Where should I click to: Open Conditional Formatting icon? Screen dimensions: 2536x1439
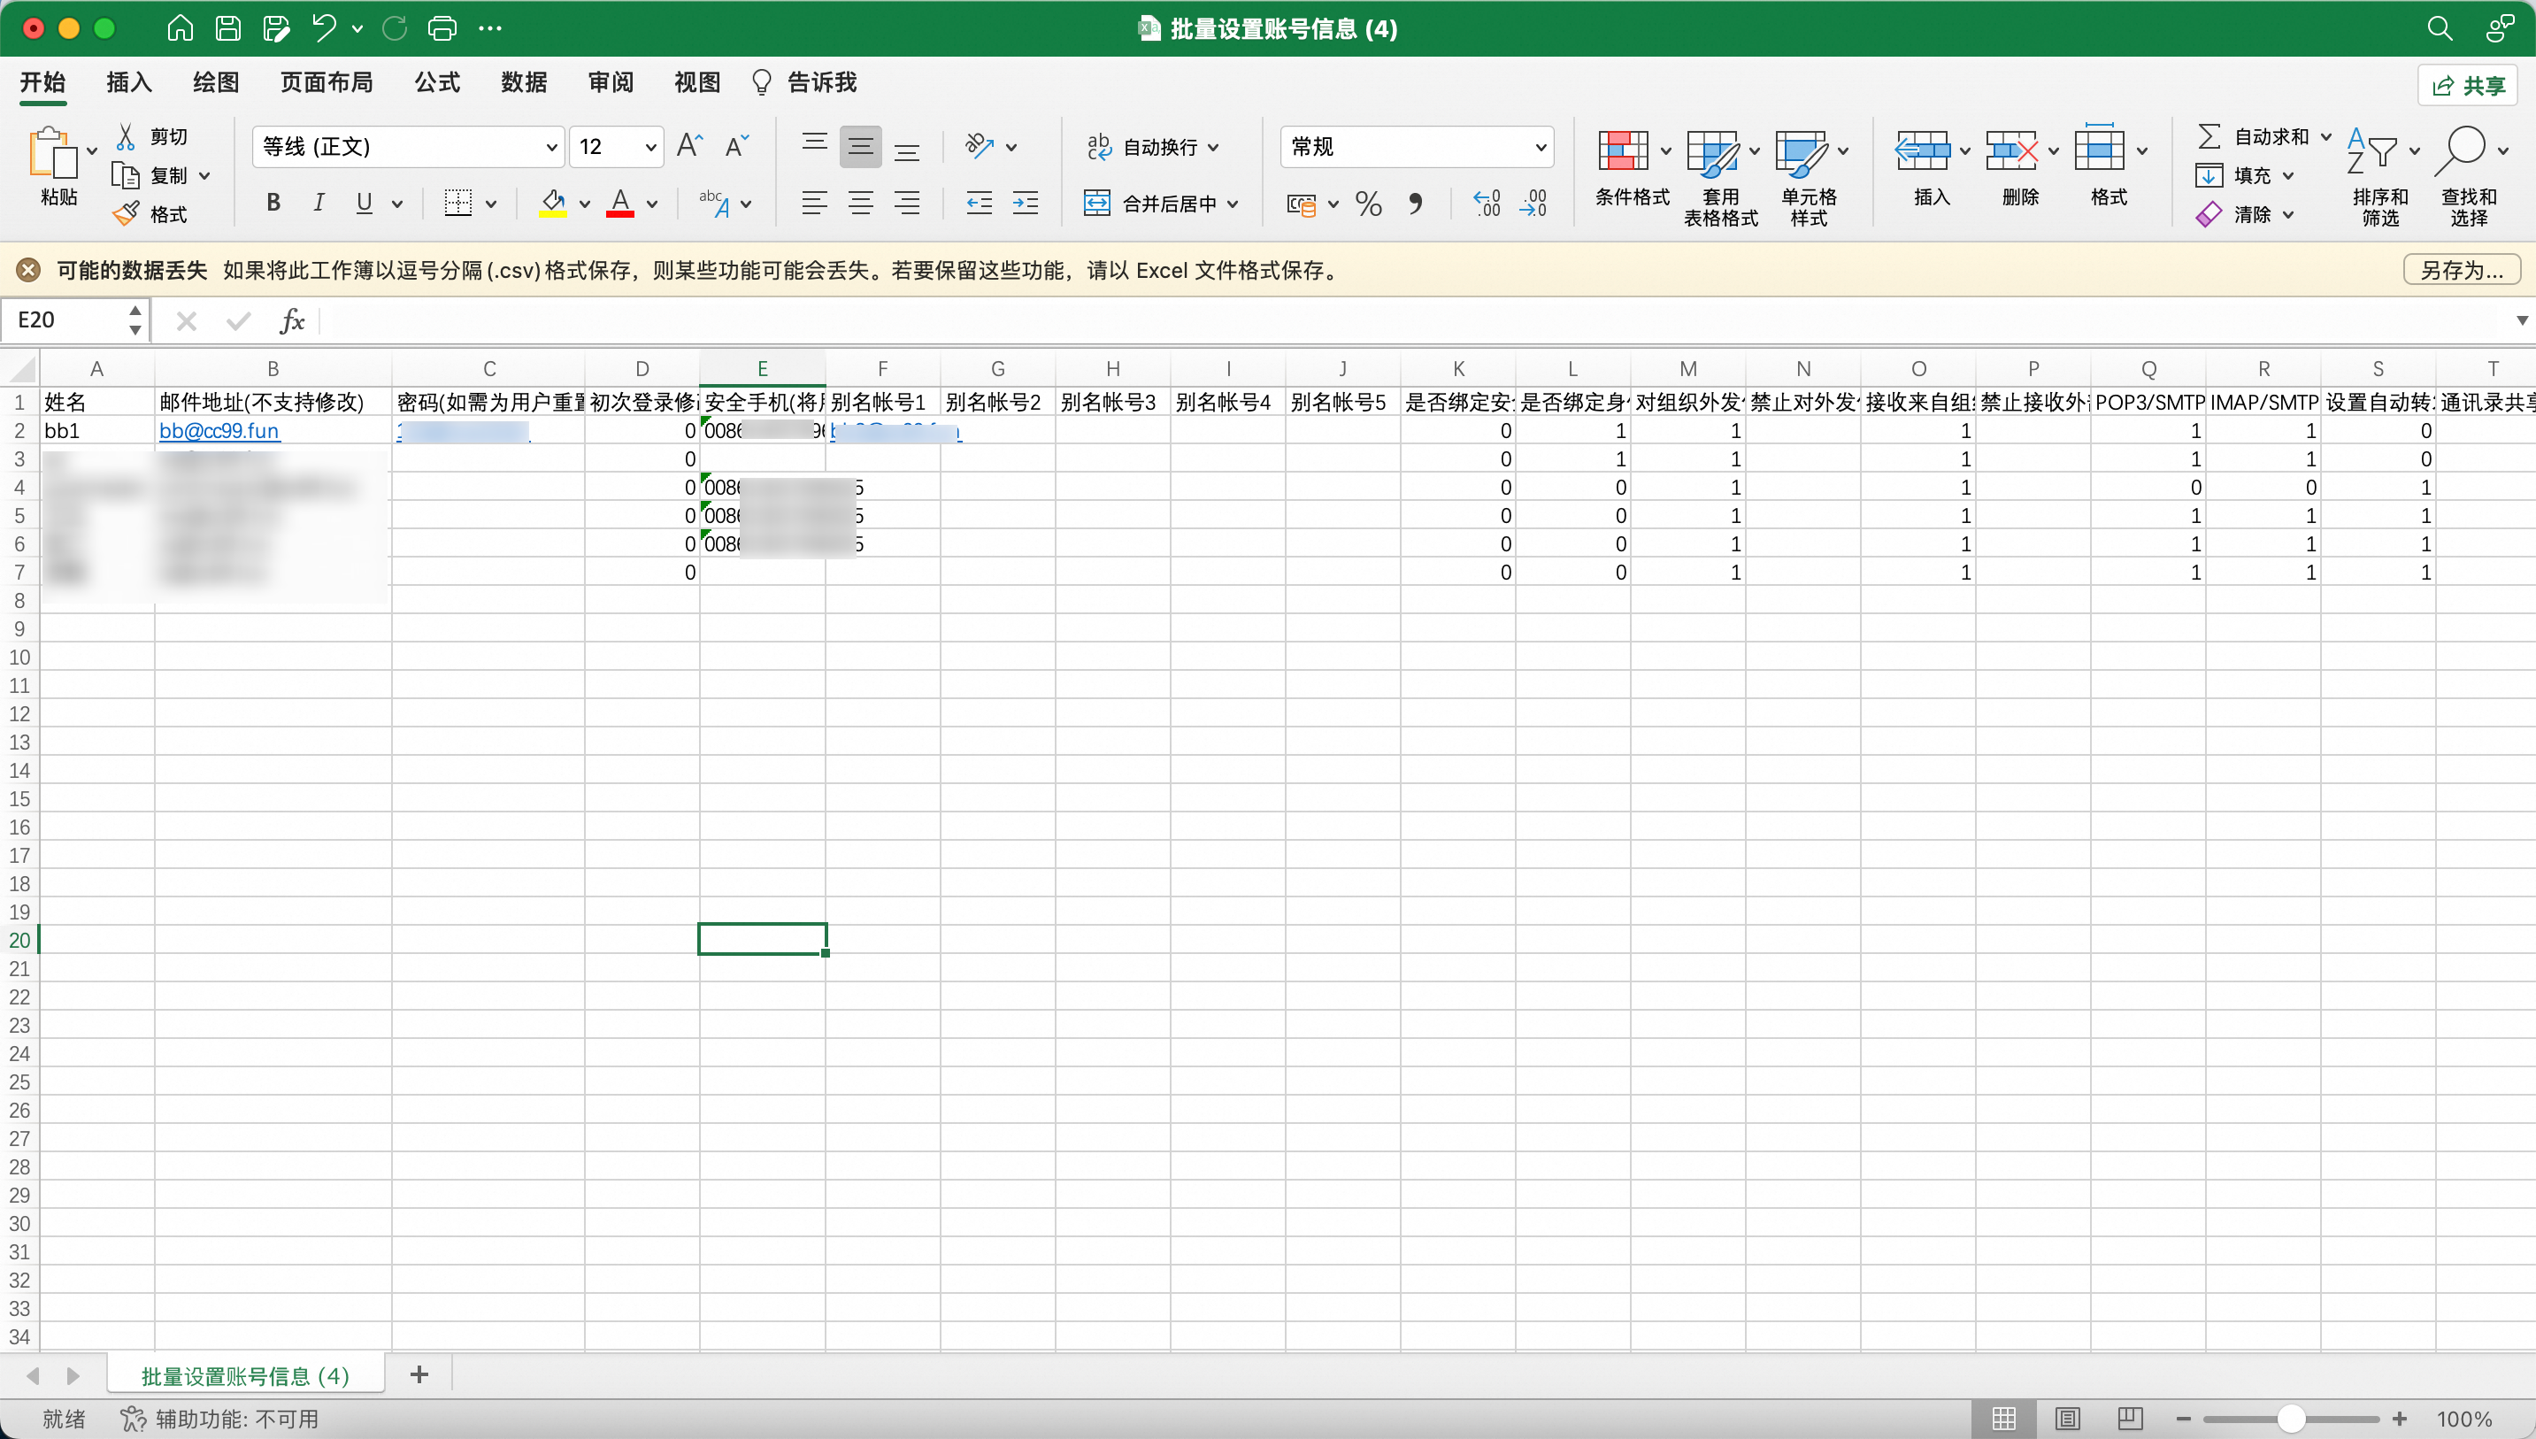click(x=1622, y=152)
